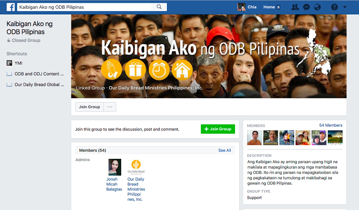The image size is (359, 218).
Task: Go to Home in top bar
Action: click(269, 7)
